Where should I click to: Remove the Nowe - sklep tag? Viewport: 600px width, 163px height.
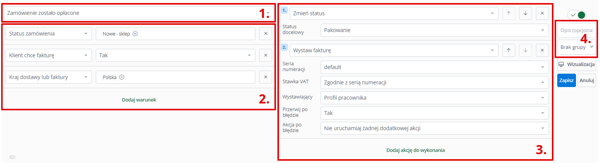tap(135, 34)
